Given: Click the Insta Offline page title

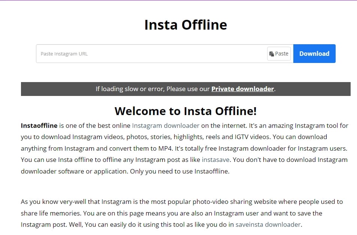Looking at the screenshot, I should pyautogui.click(x=185, y=25).
